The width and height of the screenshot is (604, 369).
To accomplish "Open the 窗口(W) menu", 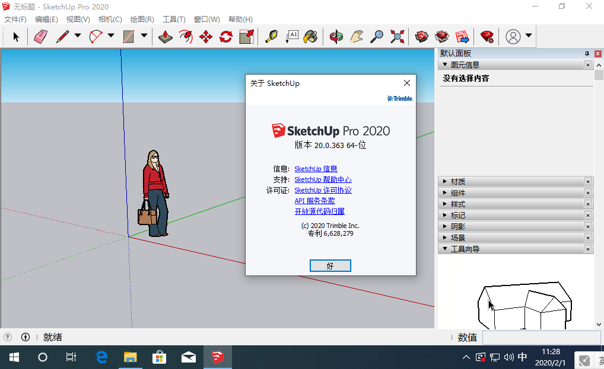I will [x=207, y=19].
